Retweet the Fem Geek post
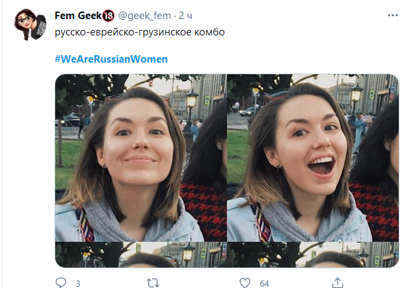 click(153, 282)
